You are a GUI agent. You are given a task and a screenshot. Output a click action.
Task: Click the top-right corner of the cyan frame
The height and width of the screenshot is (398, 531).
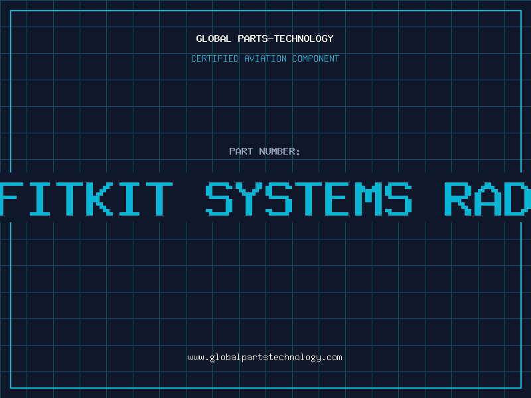(x=520, y=11)
